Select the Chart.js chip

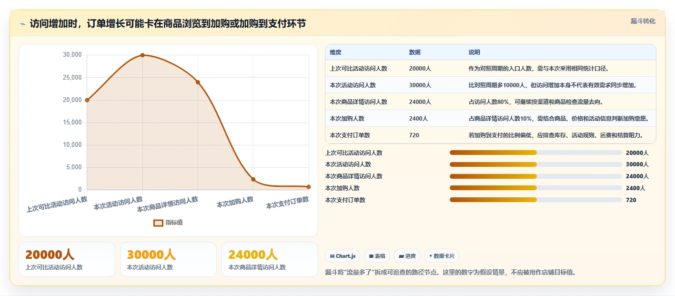tap(343, 256)
